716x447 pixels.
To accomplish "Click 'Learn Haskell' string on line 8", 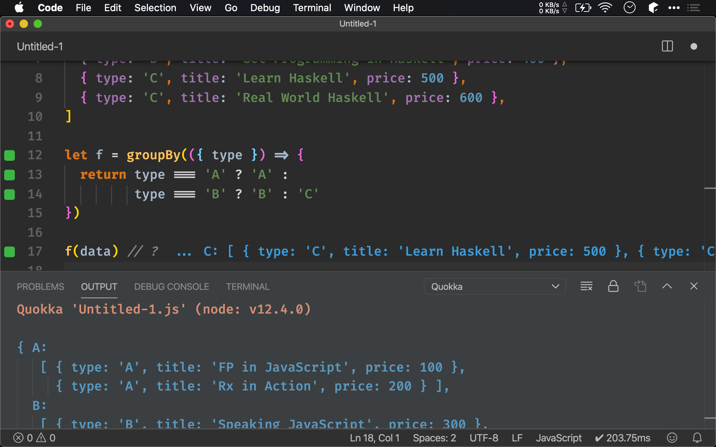I will tap(293, 78).
